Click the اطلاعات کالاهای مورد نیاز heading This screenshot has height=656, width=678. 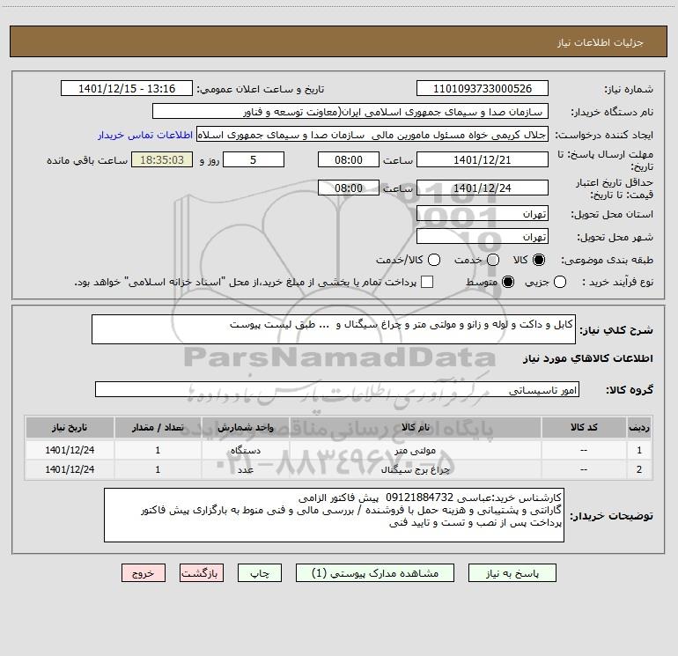[x=588, y=358]
